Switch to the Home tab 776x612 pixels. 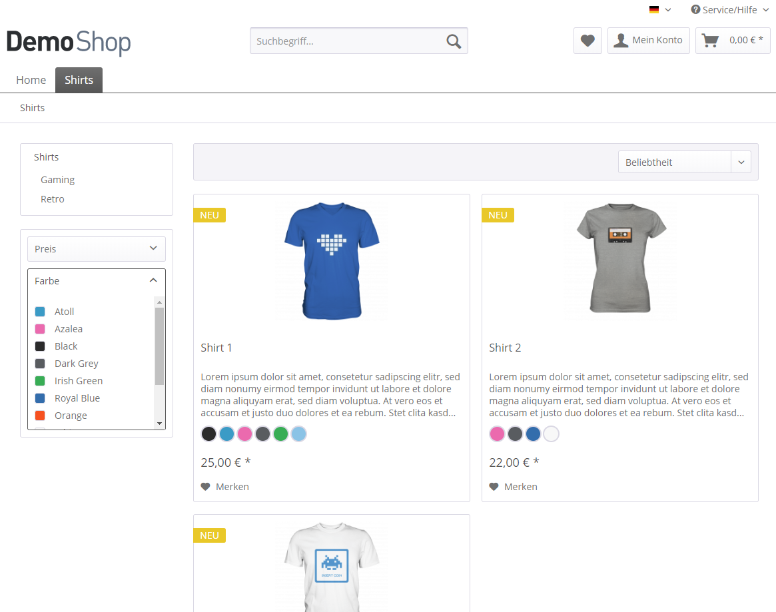click(31, 80)
